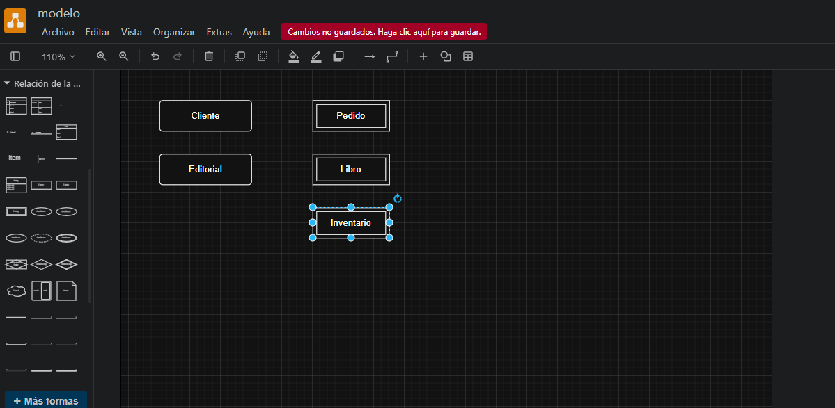This screenshot has width=835, height=408.
Task: Click the circle-and-square shapes icon
Action: (446, 56)
